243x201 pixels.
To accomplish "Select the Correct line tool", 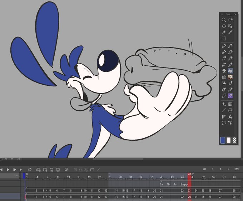I will click(x=230, y=123).
